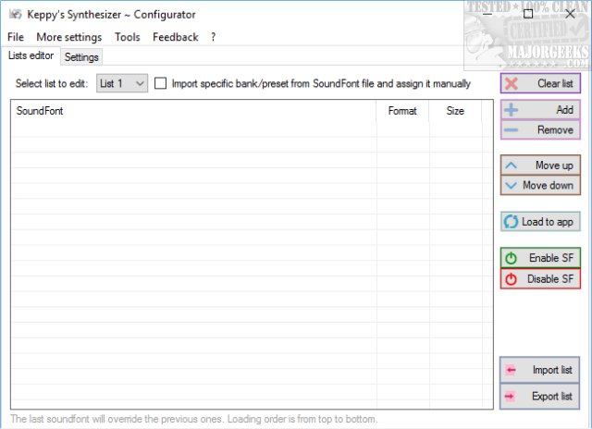Click the SoundFont column header
Screen dimensions: 592x429
pyautogui.click(x=193, y=111)
